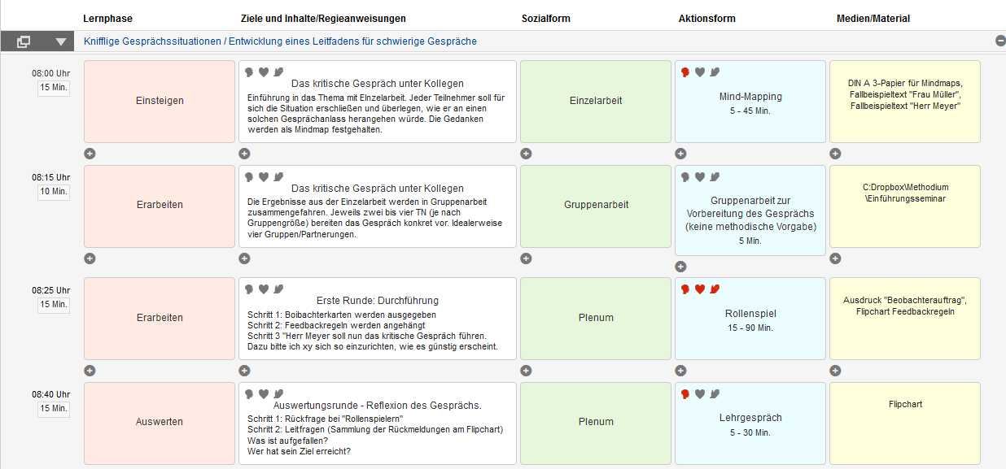The image size is (1006, 469).
Task: Click the hand icon in the 'Erste Runde: Durchführung' card
Action: [278, 289]
